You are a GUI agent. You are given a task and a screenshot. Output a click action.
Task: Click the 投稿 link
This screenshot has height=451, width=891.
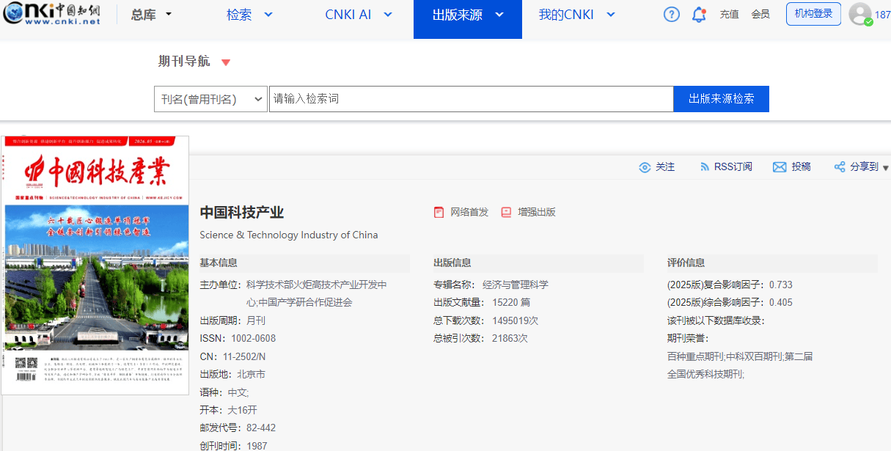click(x=802, y=167)
